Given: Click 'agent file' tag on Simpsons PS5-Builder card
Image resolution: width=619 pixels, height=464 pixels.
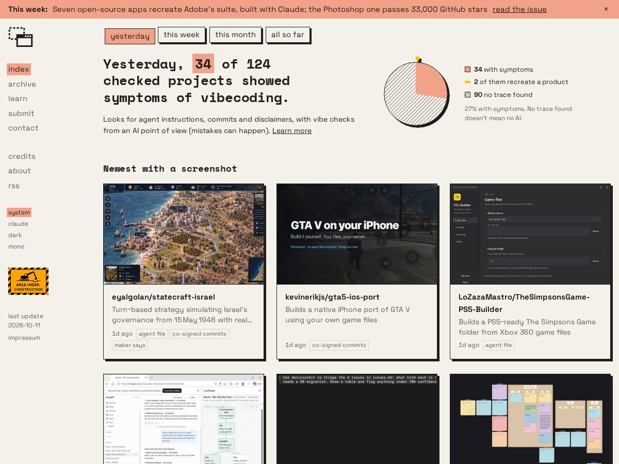Looking at the screenshot, I should click(499, 345).
